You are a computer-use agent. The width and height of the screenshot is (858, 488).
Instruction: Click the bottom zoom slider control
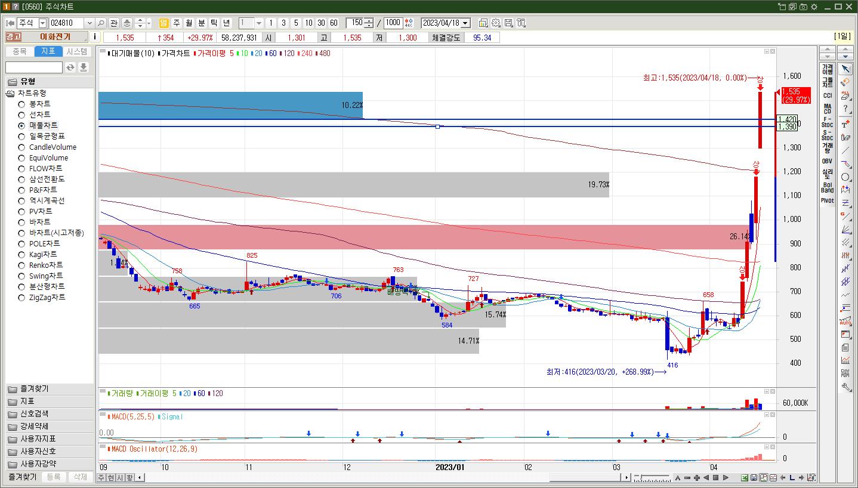(x=652, y=478)
